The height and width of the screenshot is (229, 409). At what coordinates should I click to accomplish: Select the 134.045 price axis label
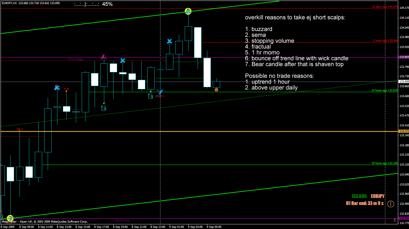(x=404, y=27)
